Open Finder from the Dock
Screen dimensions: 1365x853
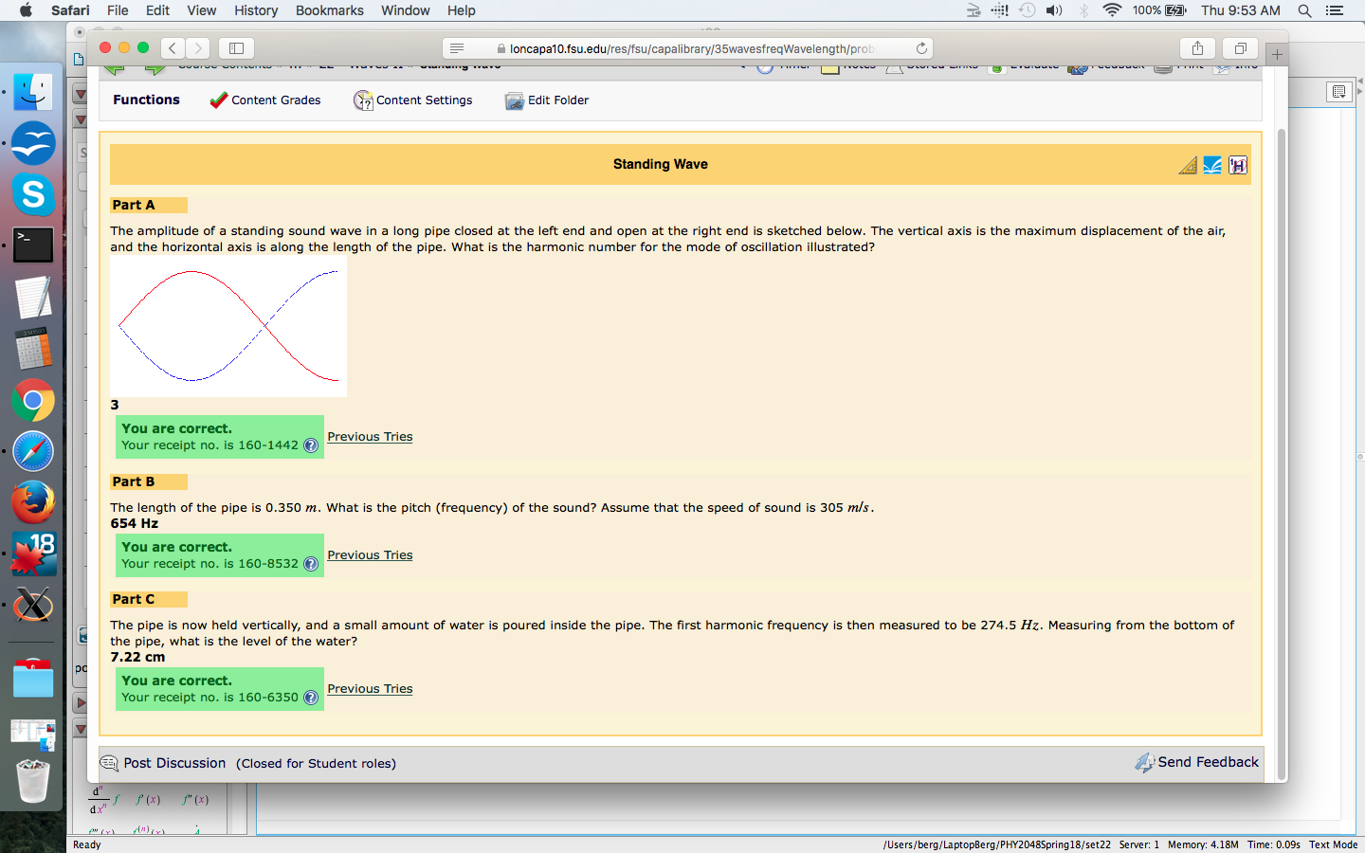point(33,92)
